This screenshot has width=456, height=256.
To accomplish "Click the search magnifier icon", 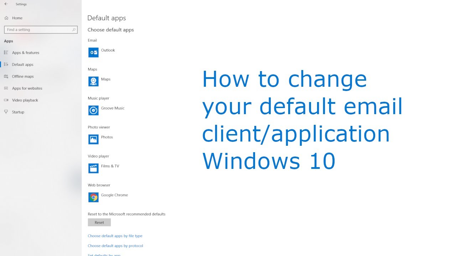I will [x=74, y=30].
